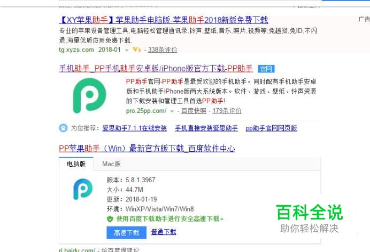Screen dimensions: 370x252
Task: Click the blue 官网 badge
Action: pos(266,69)
